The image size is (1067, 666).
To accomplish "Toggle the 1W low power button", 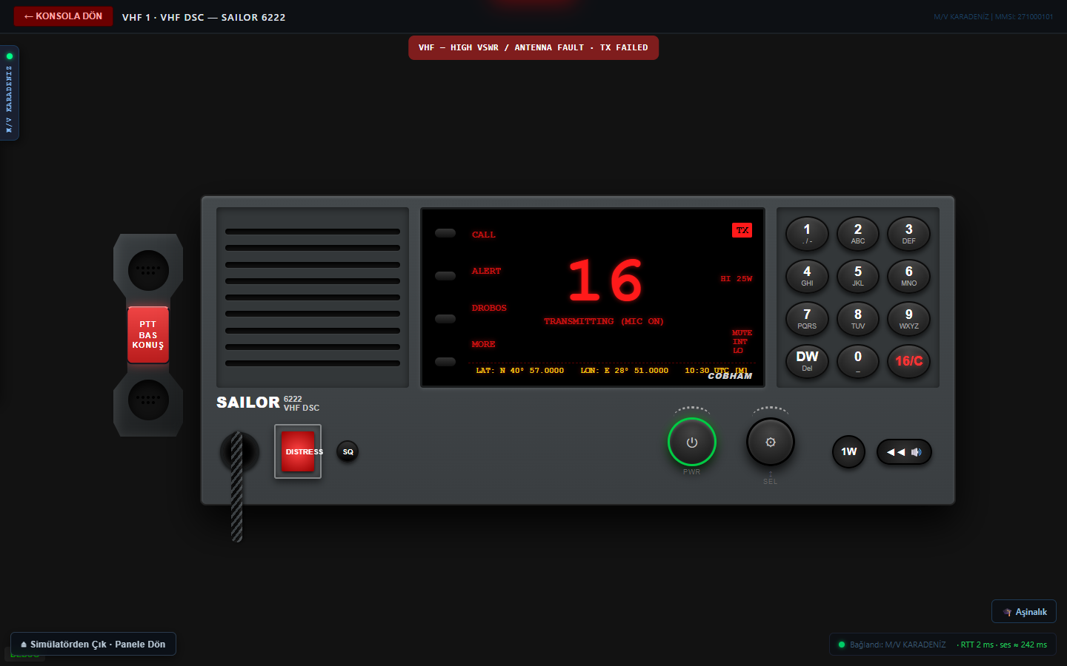I will (849, 451).
